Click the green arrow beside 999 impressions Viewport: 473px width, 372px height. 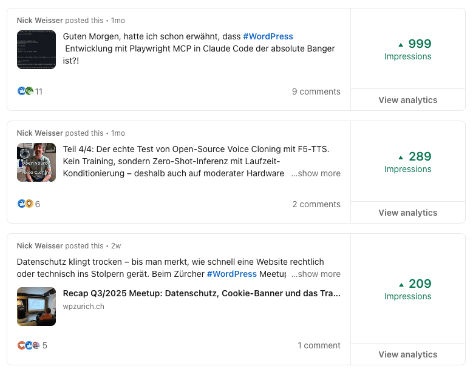401,44
